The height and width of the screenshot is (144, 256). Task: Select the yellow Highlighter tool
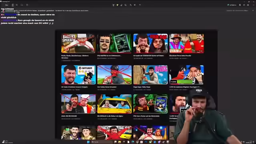(x=117, y=5)
